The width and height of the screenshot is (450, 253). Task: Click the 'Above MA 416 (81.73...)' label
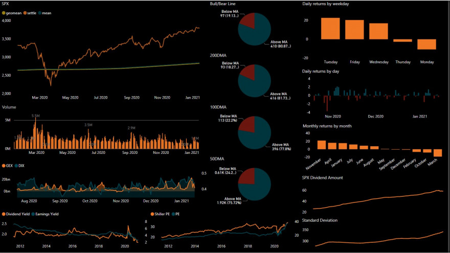coord(280,96)
